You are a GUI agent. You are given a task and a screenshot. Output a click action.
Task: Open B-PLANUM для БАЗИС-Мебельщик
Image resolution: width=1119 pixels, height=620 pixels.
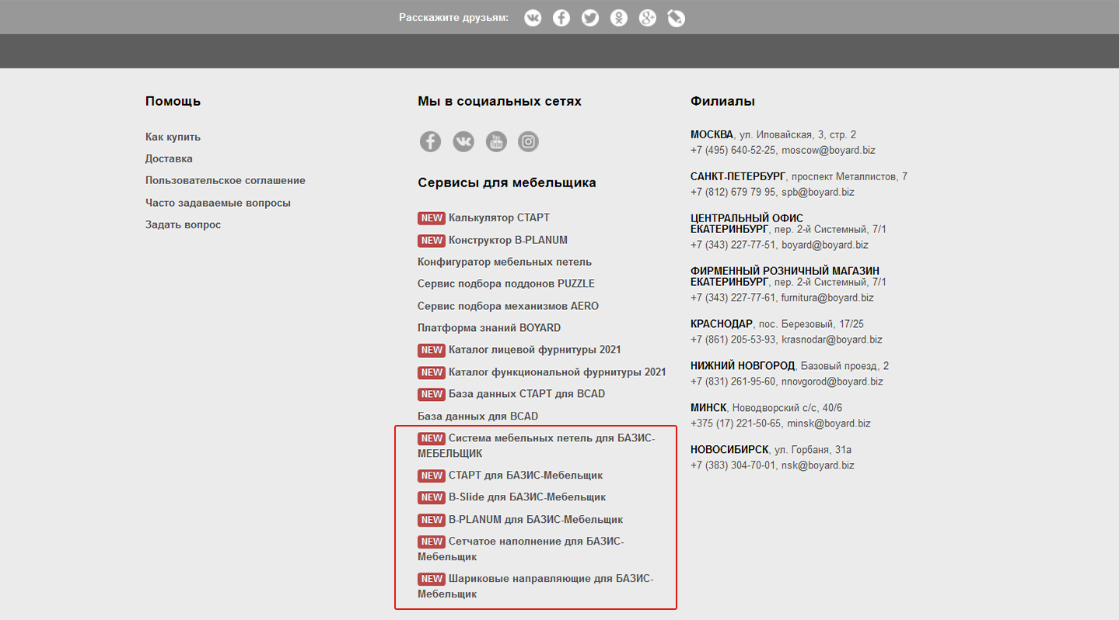(536, 520)
